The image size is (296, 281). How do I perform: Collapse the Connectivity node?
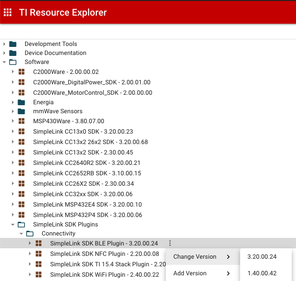pos(21,234)
